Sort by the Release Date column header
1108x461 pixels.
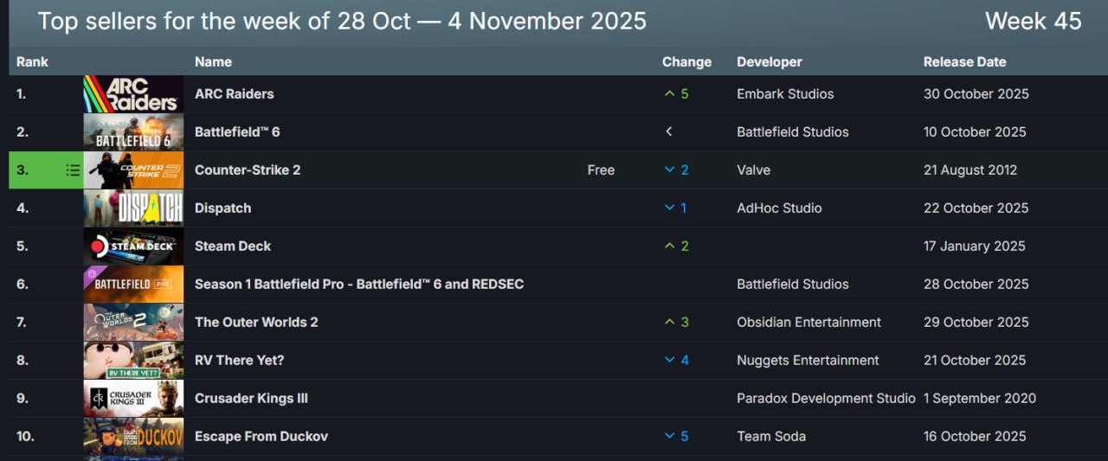964,62
